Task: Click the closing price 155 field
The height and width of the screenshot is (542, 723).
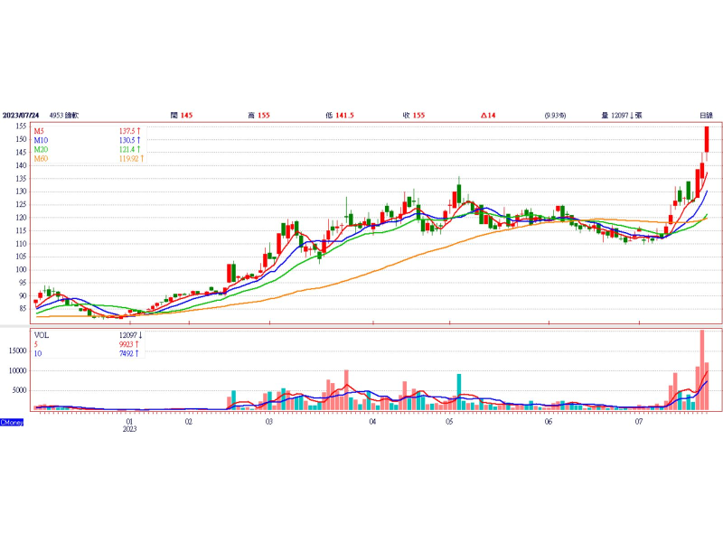Action: click(414, 116)
